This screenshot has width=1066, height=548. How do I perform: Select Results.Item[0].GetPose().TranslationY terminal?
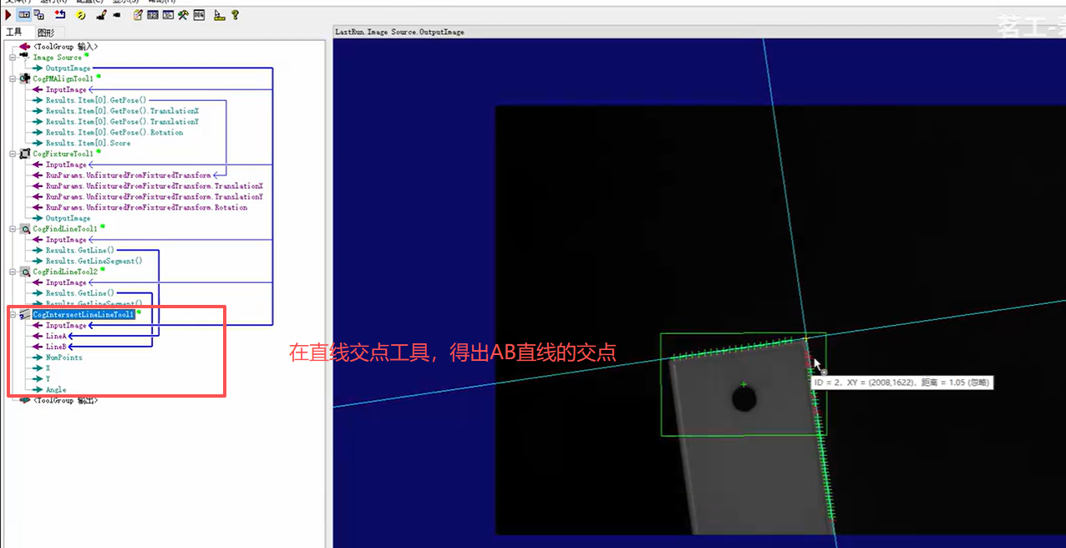122,122
